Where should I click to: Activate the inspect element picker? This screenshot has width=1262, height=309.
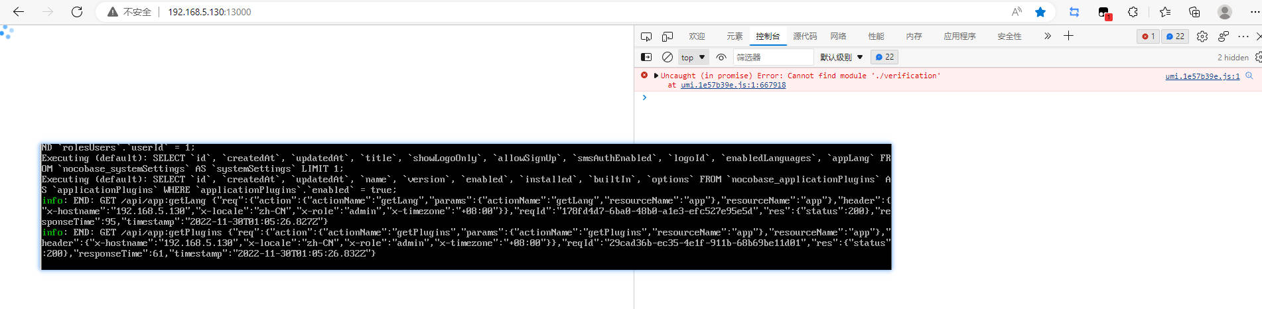pyautogui.click(x=646, y=36)
